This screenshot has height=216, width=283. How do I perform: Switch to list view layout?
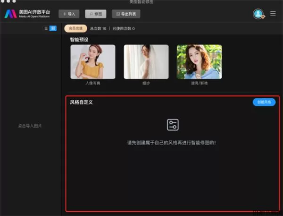click(x=46, y=28)
